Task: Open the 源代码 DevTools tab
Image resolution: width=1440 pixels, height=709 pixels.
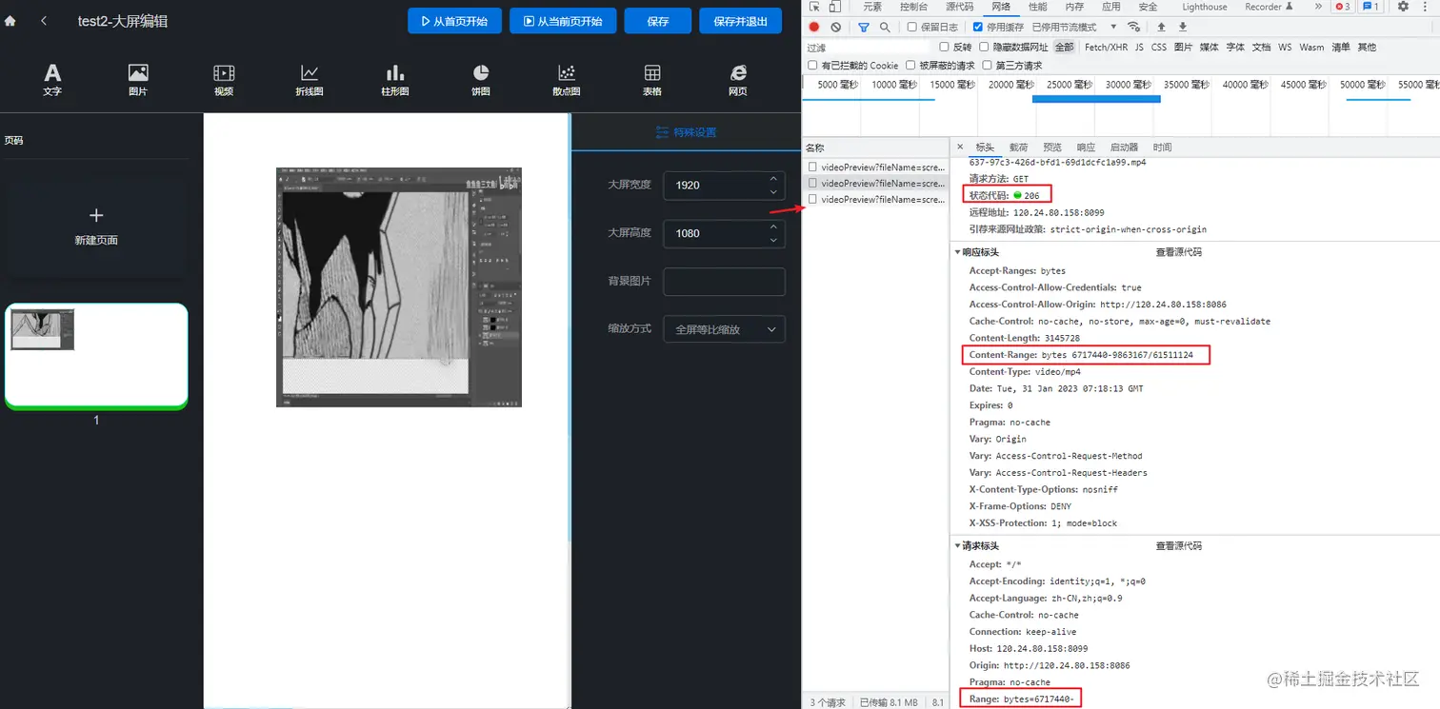Action: point(959,7)
